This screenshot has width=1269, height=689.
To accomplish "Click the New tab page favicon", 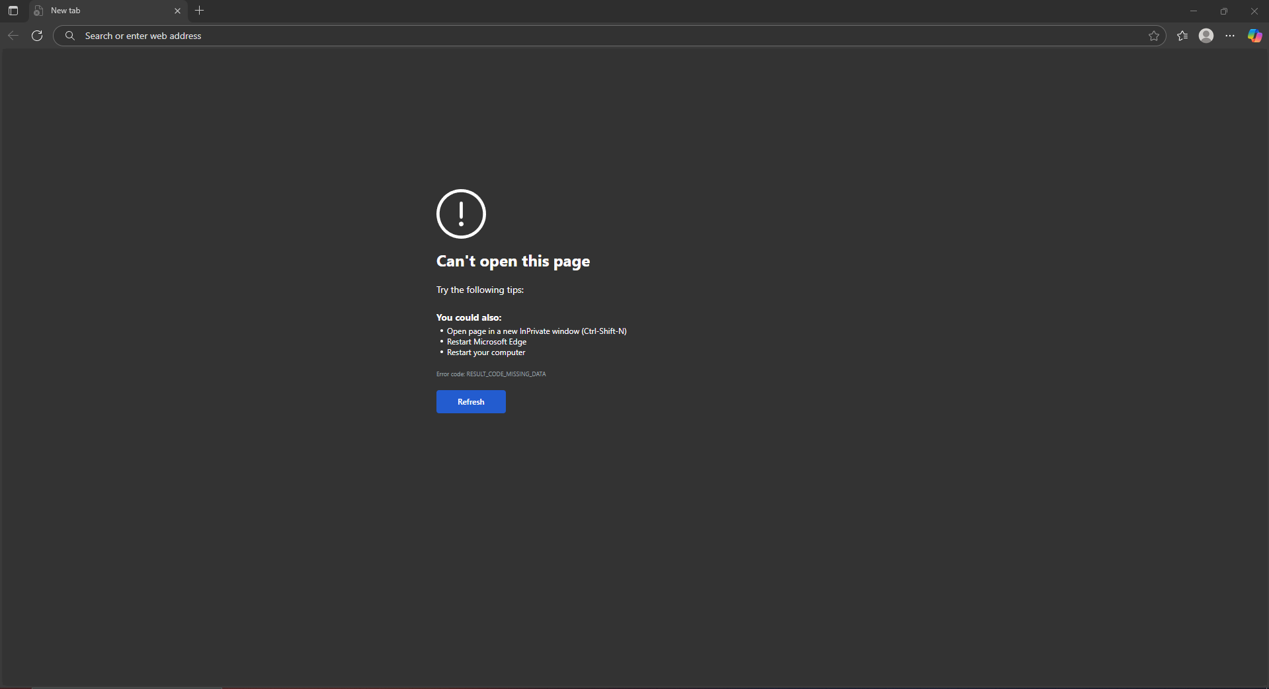I will 38,11.
